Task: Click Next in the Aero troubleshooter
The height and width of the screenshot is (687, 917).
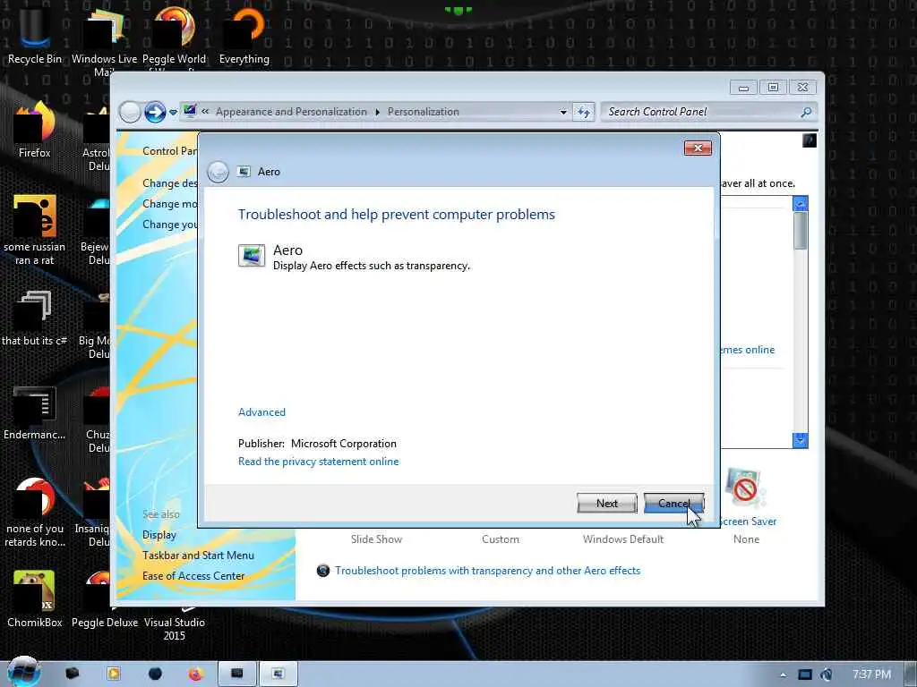Action: tap(606, 503)
